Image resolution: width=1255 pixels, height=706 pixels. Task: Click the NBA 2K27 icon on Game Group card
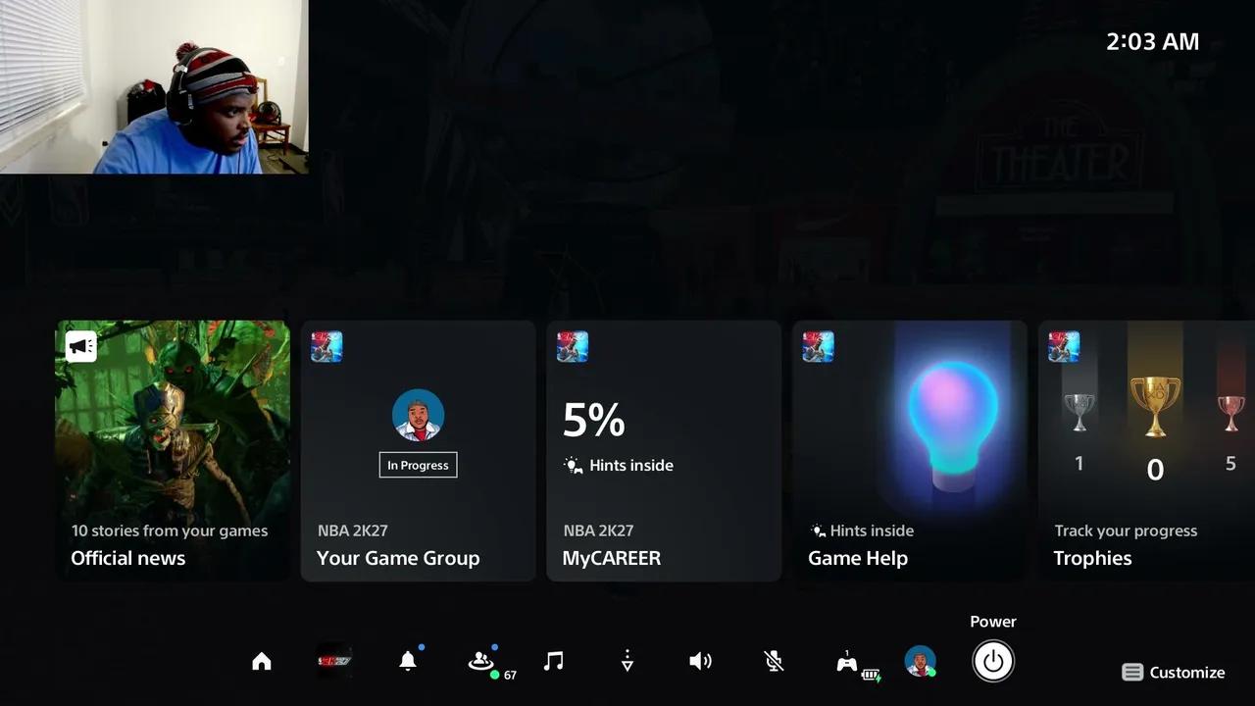pos(326,346)
